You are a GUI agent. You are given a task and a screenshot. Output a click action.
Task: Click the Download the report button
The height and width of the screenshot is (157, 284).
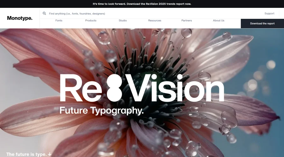[262, 24]
